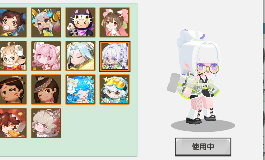Pick the red dinosaur hood avatar
The height and width of the screenshot is (160, 265).
13,123
